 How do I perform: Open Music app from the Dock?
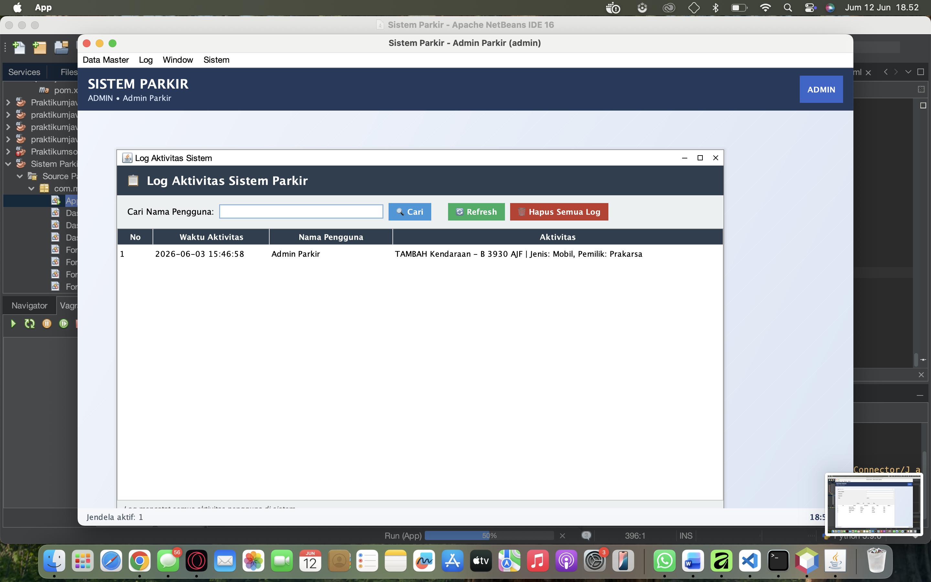click(538, 561)
